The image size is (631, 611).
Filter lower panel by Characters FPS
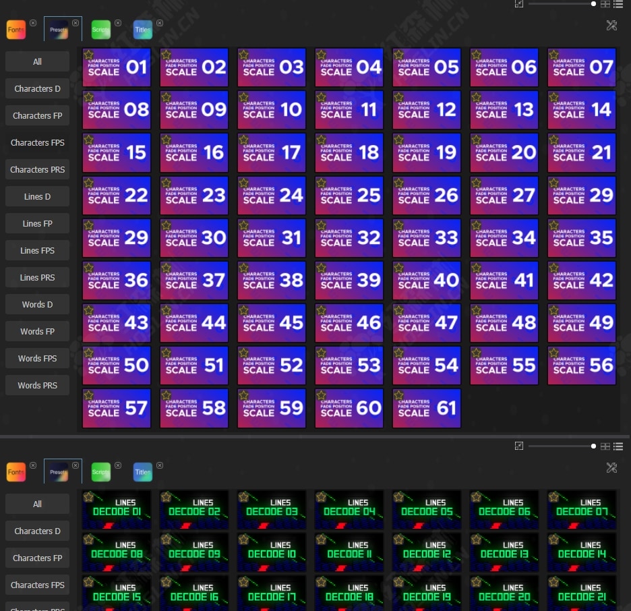(38, 585)
